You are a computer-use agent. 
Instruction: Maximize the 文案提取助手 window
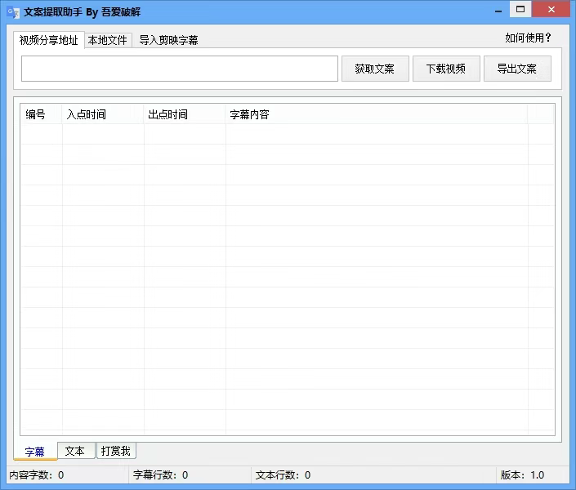(x=521, y=10)
